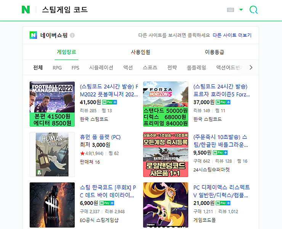Click 구매 2,337 under Dead by Daylight

click(x=90, y=211)
